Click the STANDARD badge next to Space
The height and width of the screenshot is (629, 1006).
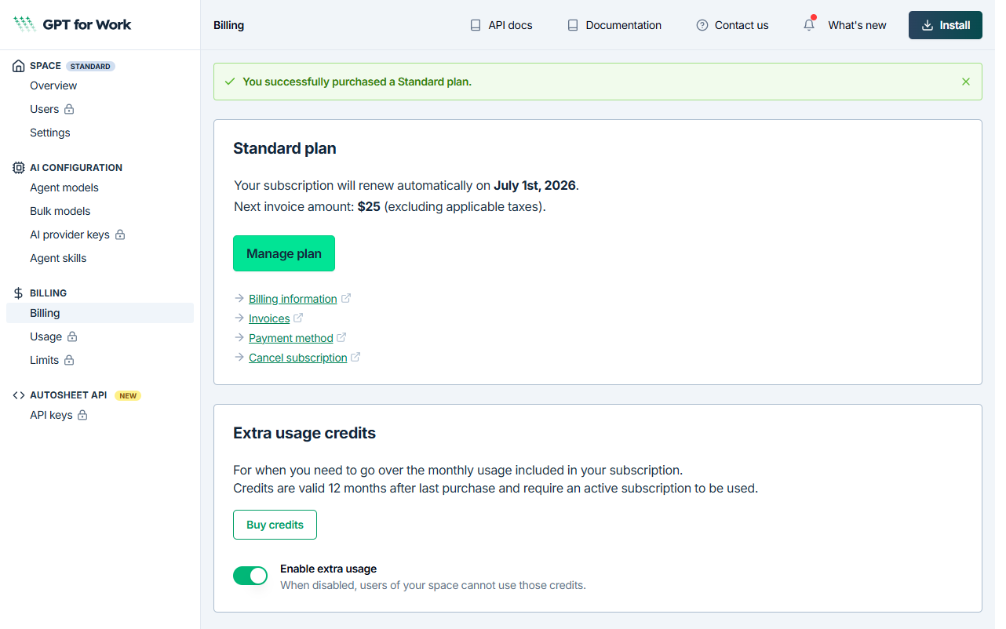tap(90, 67)
